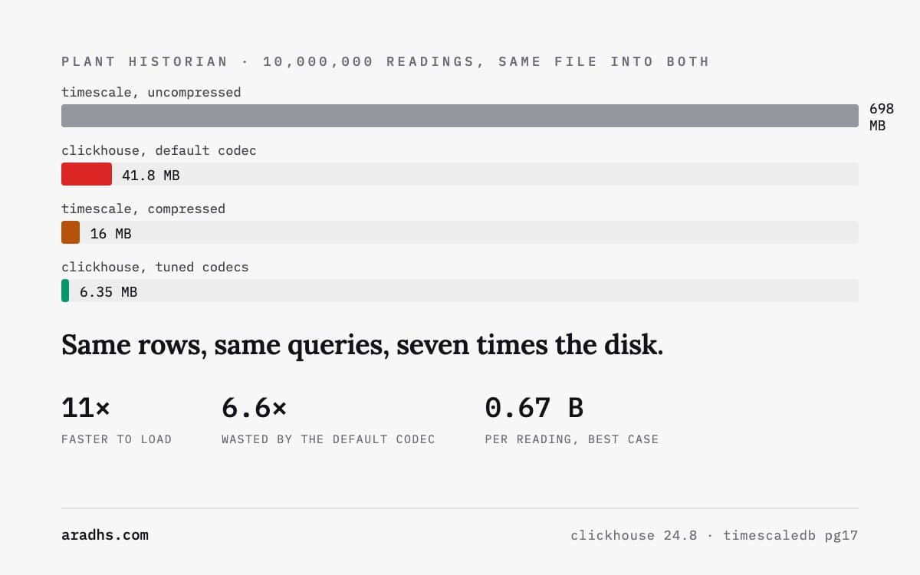
Task: Click the clickhouse 24.8 timescaledb pg17 footer text
Action: tap(715, 535)
